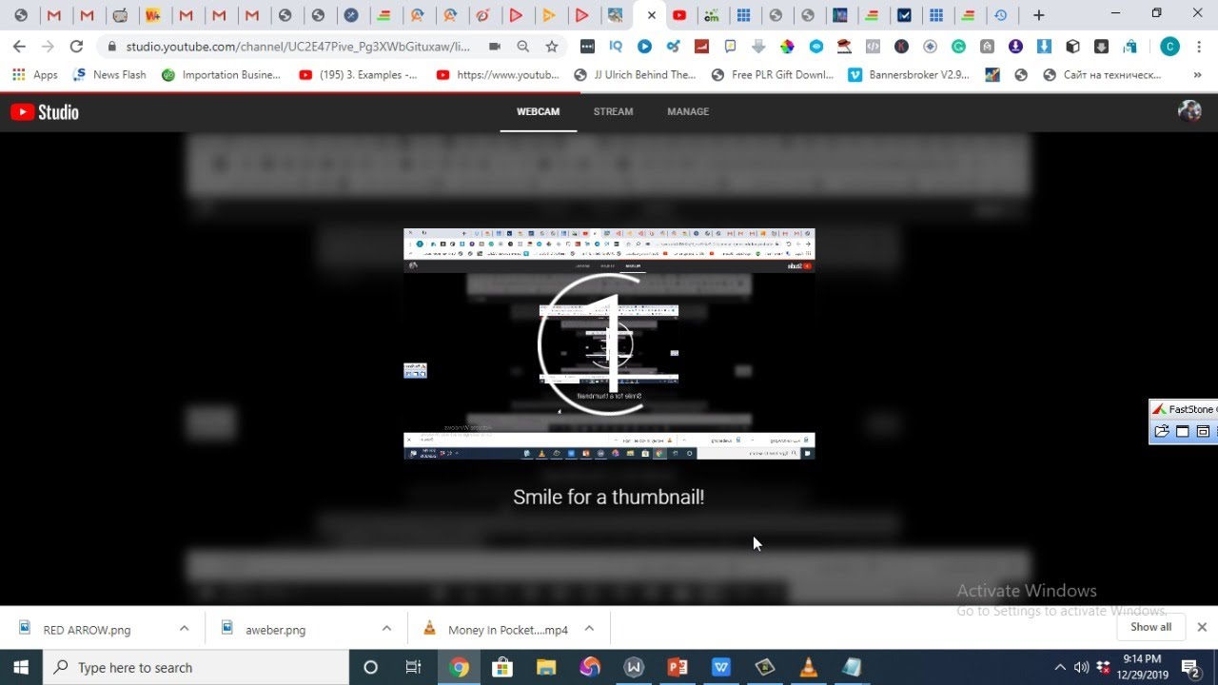
Task: Click the volume speaker tray icon
Action: click(x=1081, y=667)
